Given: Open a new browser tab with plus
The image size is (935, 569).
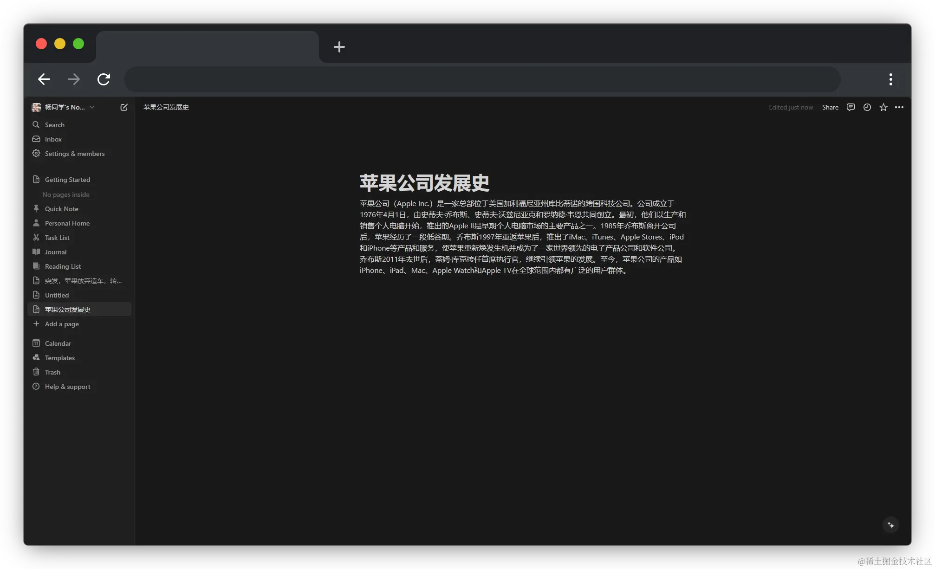Looking at the screenshot, I should coord(339,47).
